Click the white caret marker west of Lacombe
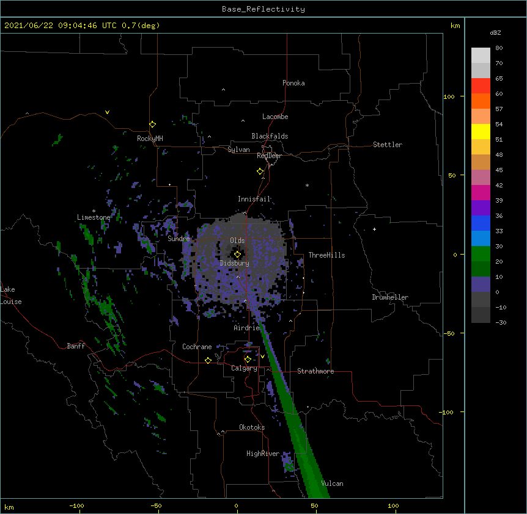This screenshot has width=527, height=514. (x=243, y=121)
